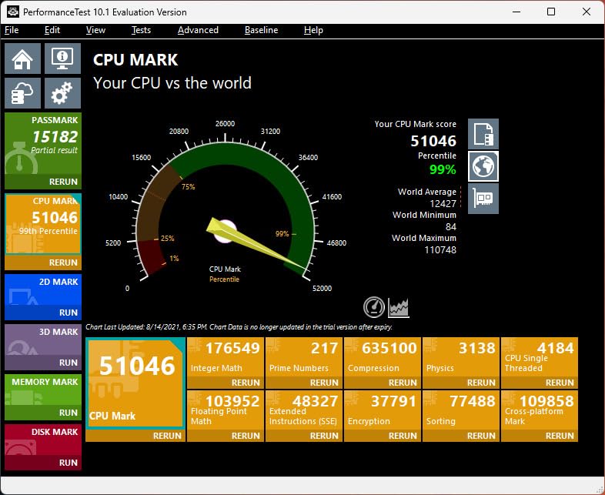Go to the Home screen icon
Image resolution: width=605 pixels, height=495 pixels.
click(23, 59)
